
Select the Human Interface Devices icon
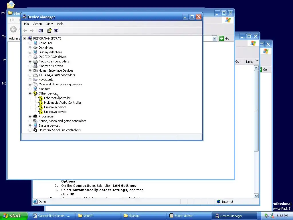tap(35, 70)
